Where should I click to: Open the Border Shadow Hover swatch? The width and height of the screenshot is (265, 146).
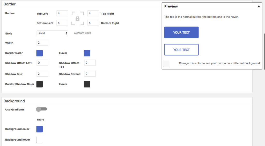(87, 84)
